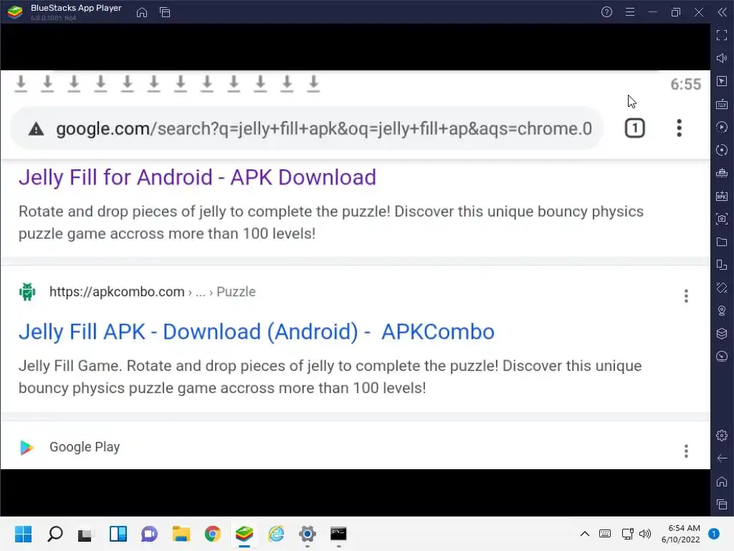Collapse the BlueStacks side toolbar with double-arrow
The height and width of the screenshot is (551, 734).
coord(723,12)
